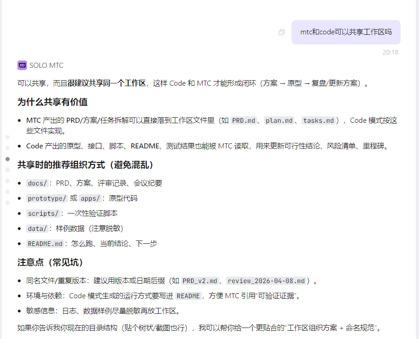Click the SOLO MTC sender name

coord(46,66)
